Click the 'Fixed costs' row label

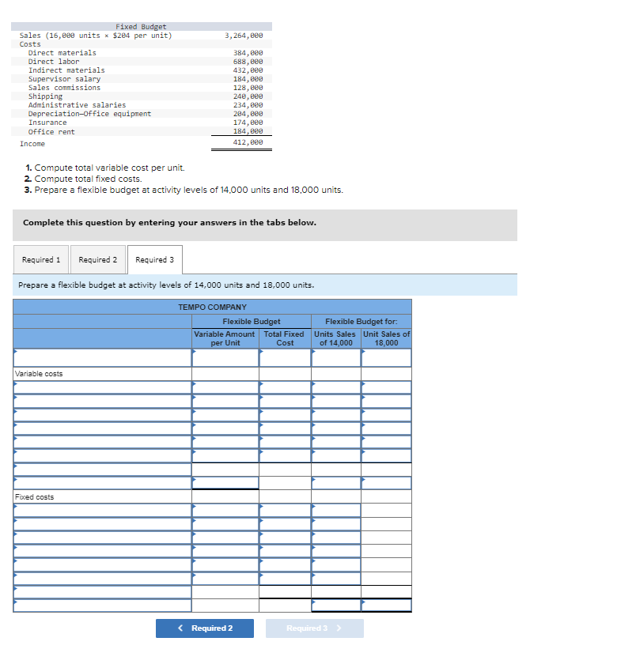point(34,496)
